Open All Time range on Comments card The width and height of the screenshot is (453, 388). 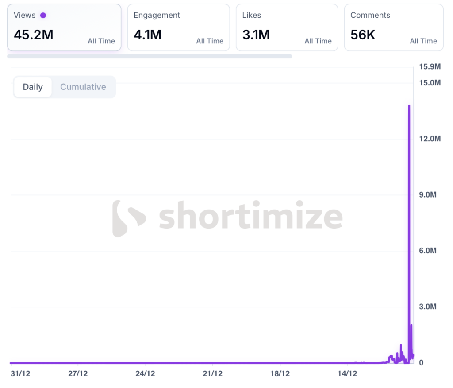[x=423, y=41]
